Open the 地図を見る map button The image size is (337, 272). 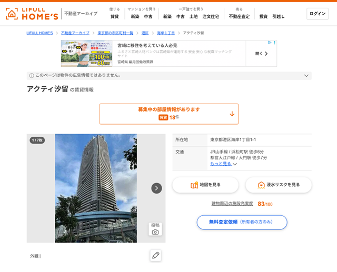coord(205,185)
